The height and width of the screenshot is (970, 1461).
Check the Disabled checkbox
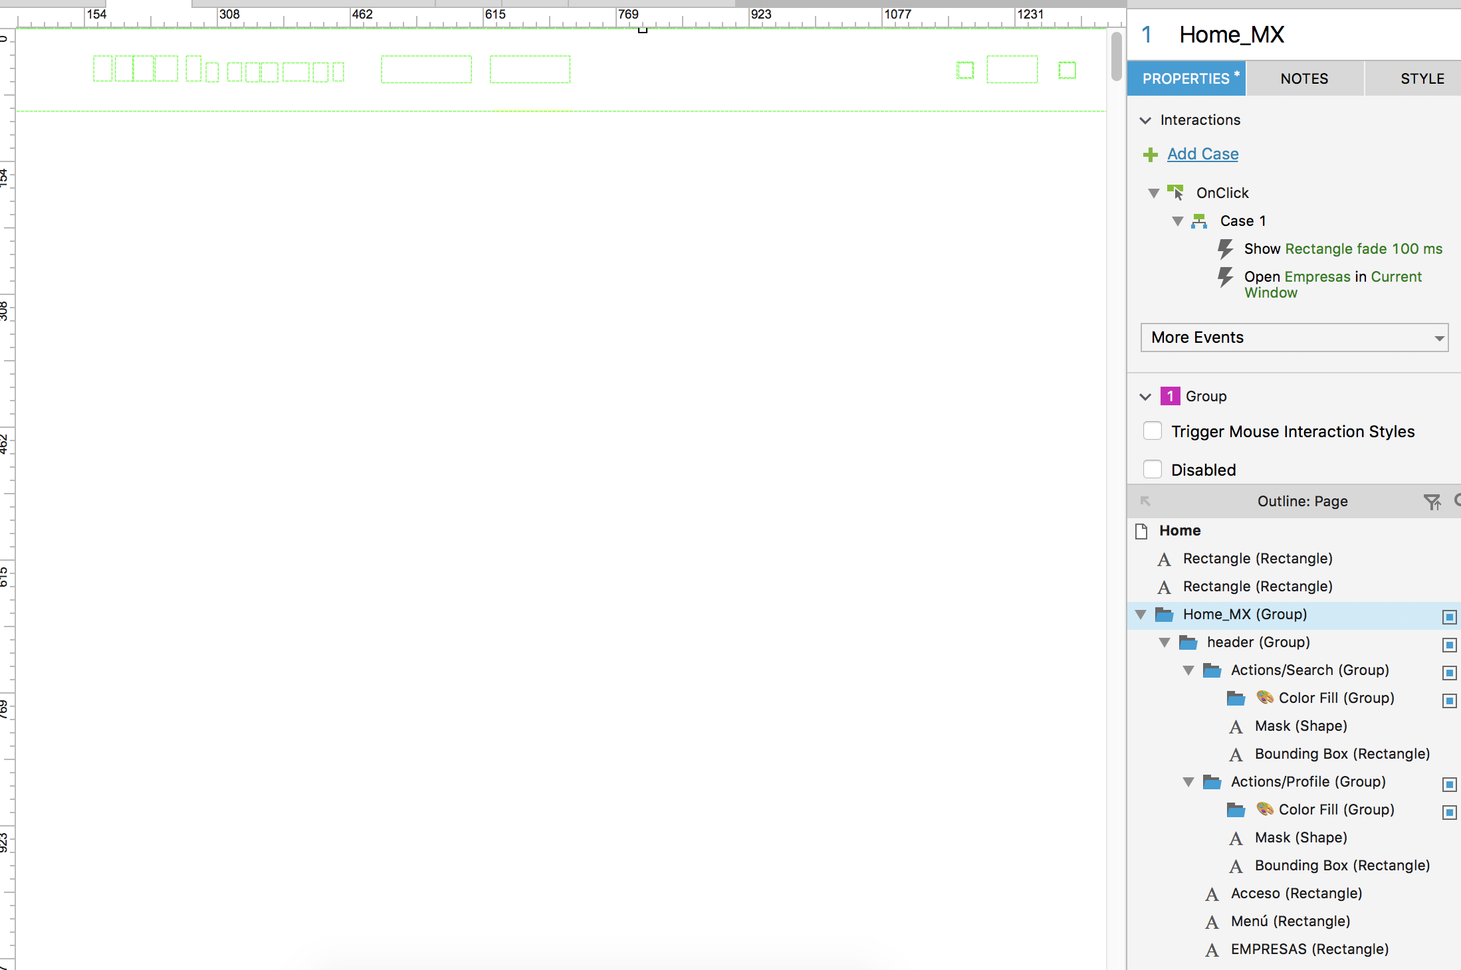(x=1153, y=469)
